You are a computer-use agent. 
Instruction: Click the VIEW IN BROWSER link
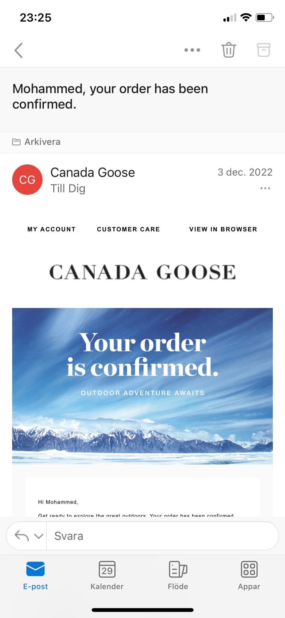coord(223,229)
